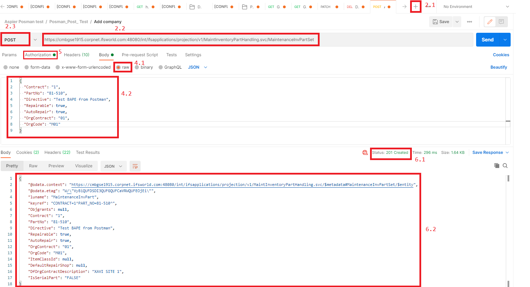Select the Visualize response view
Screen dimensions: 530x287
[x=84, y=166]
